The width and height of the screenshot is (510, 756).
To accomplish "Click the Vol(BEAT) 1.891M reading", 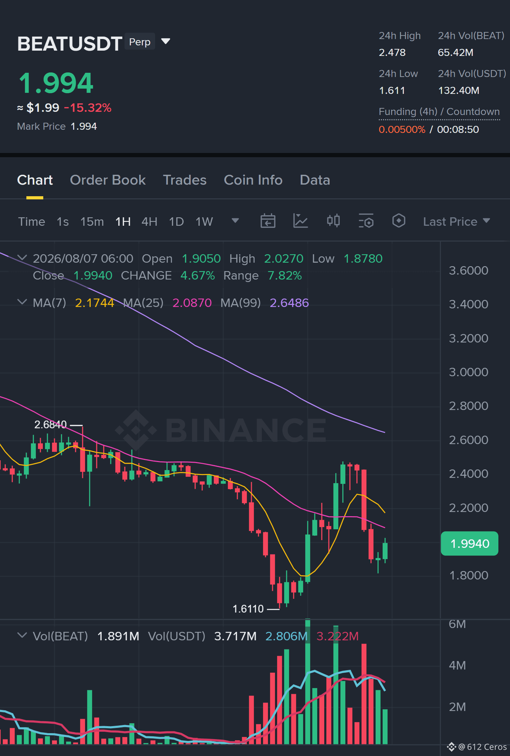I will pyautogui.click(x=118, y=636).
